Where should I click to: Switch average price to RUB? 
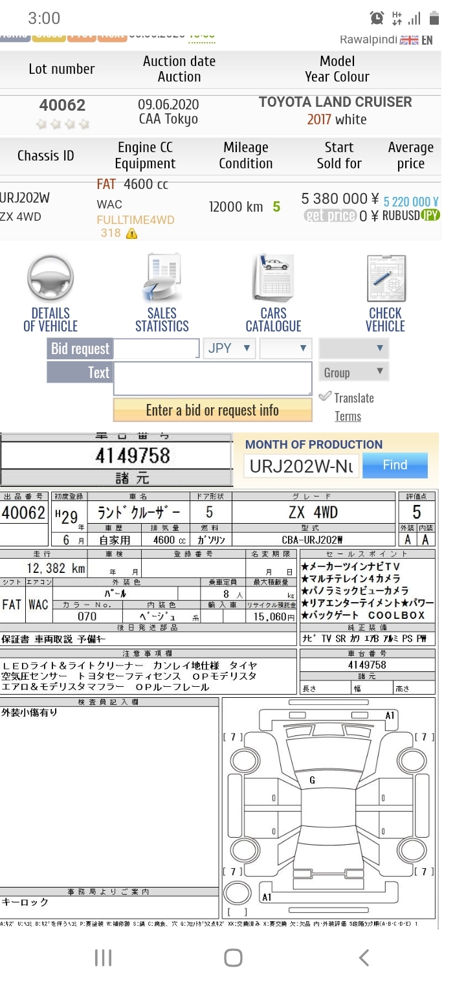(x=391, y=216)
